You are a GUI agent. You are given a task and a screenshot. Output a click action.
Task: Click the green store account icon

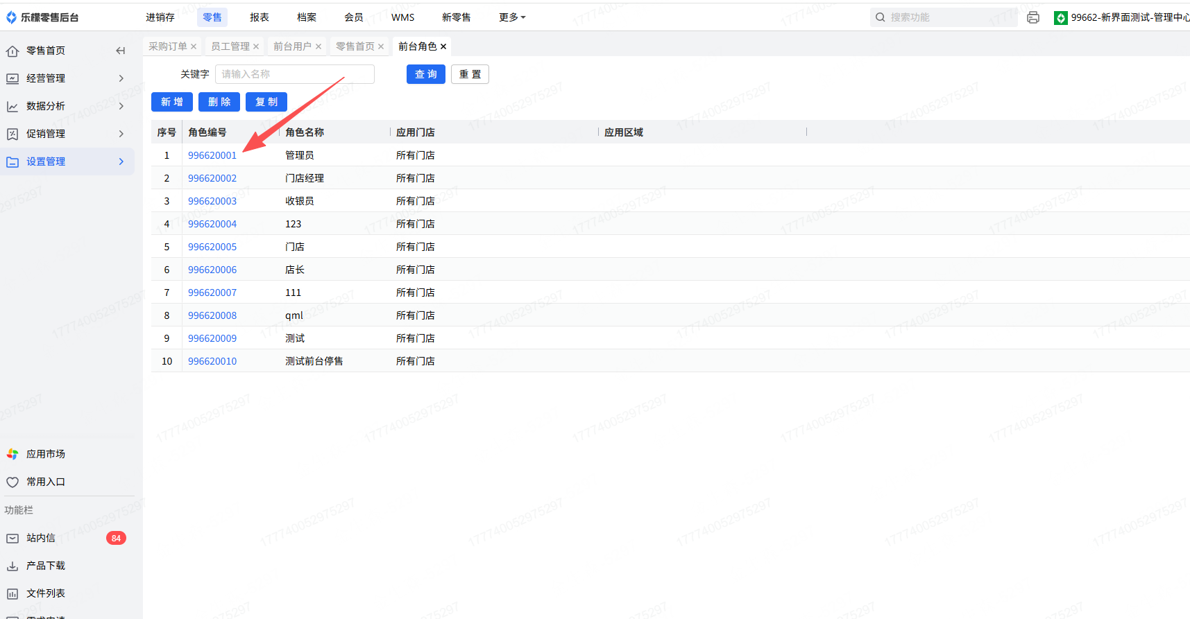[1061, 18]
